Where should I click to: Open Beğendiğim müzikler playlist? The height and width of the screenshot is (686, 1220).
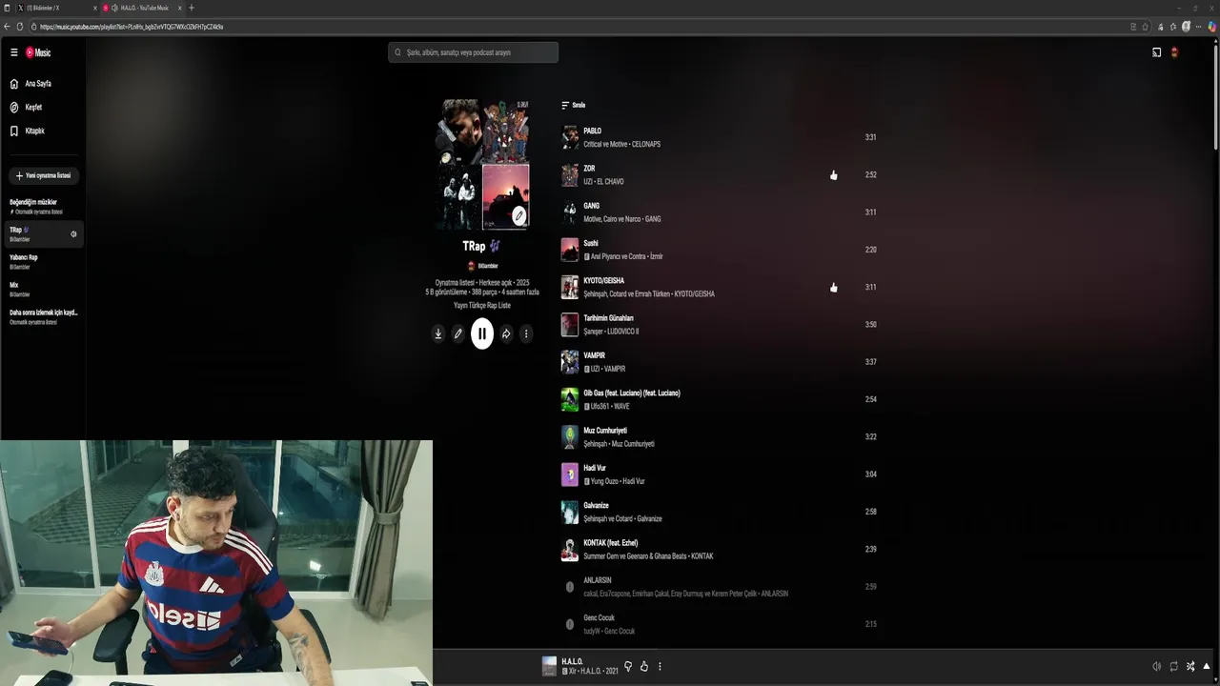[38, 206]
